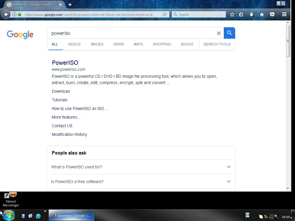Clear the Google search query with X
Viewport: 295px width, 221px height.
pos(219,33)
